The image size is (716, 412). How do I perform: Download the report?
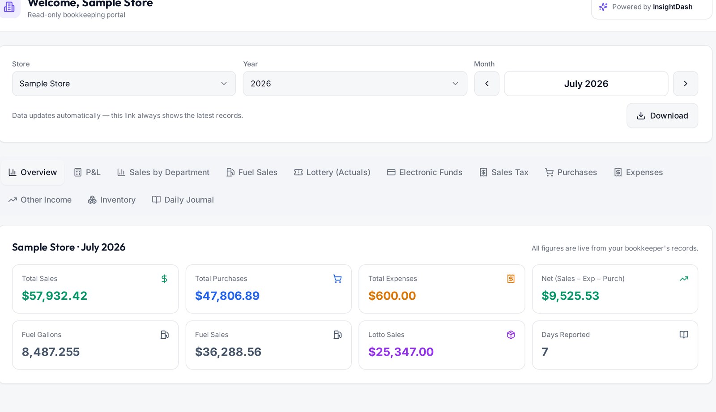[x=662, y=115]
